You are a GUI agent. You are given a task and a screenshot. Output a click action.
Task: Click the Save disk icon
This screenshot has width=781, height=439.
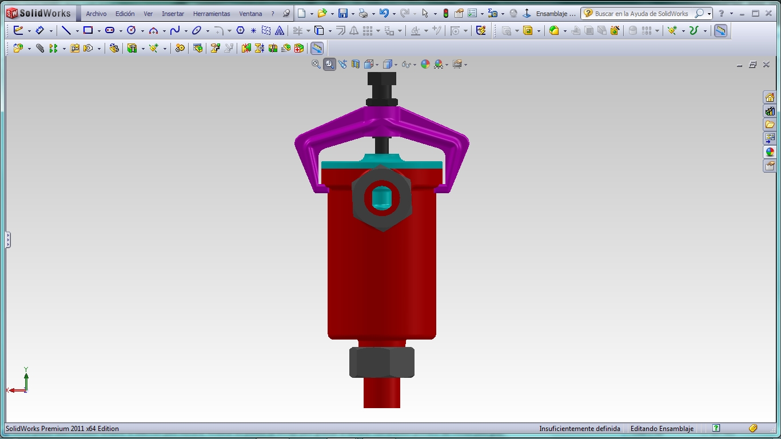pos(343,13)
